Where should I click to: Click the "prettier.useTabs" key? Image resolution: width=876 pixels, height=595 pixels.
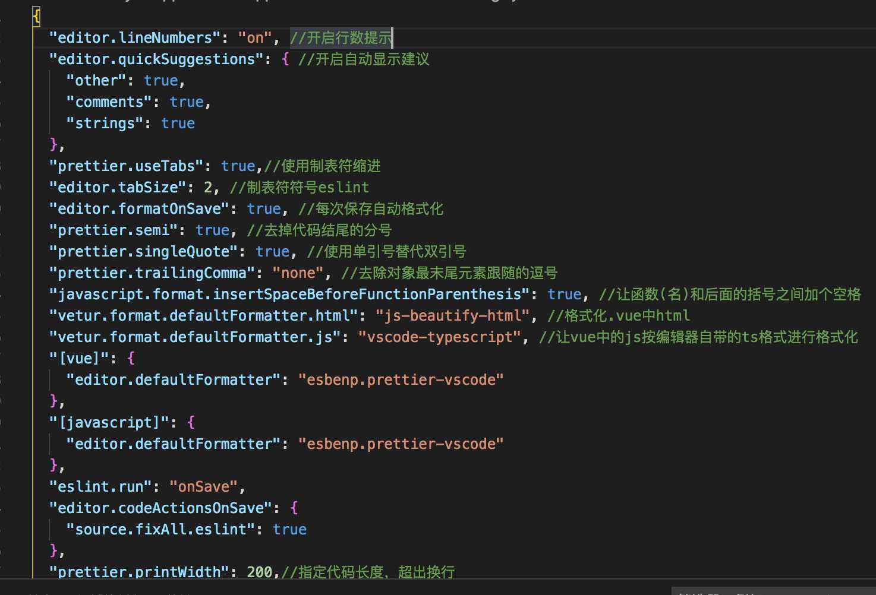(x=127, y=166)
